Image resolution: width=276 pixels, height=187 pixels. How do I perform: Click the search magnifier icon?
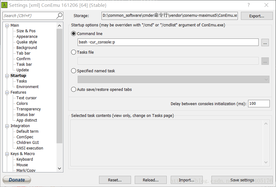[x=59, y=16]
